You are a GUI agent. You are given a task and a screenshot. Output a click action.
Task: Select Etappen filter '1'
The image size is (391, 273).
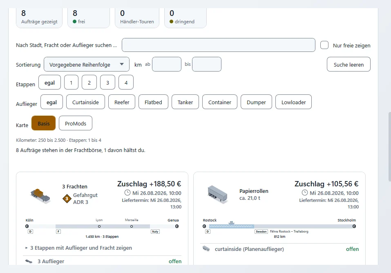(x=71, y=82)
